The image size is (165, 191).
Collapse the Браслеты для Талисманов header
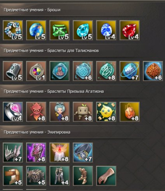[x=72, y=51]
